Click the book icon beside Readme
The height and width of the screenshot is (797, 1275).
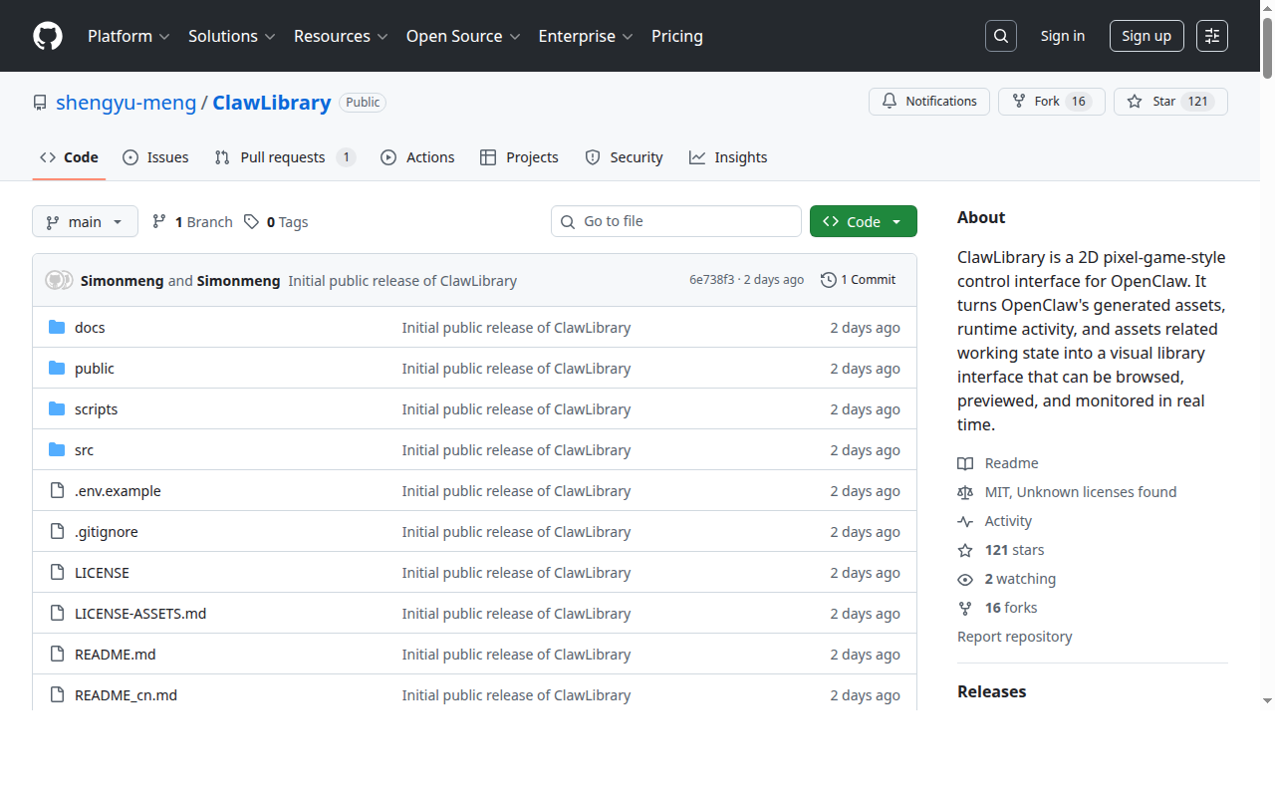coord(965,463)
